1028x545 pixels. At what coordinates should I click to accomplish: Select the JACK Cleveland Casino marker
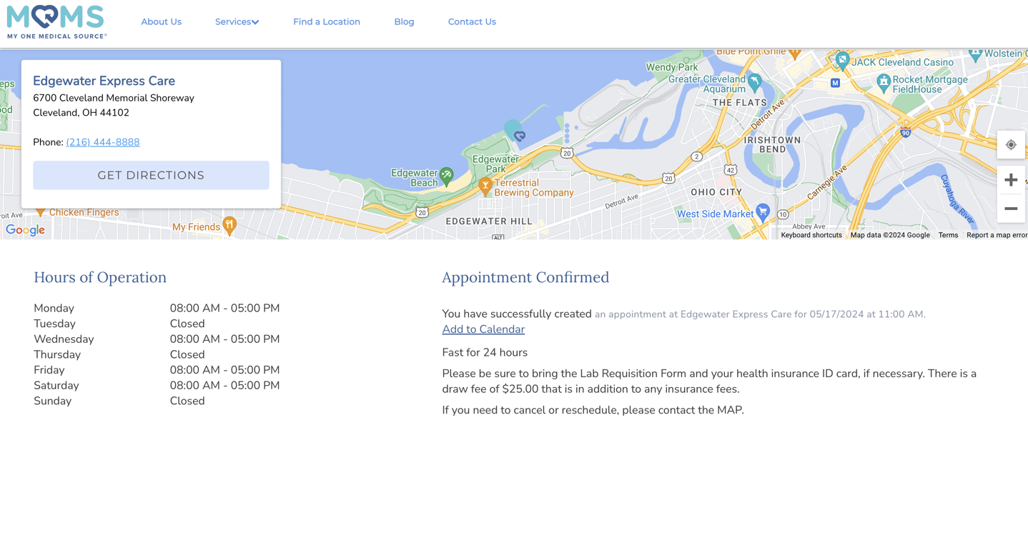(x=841, y=61)
